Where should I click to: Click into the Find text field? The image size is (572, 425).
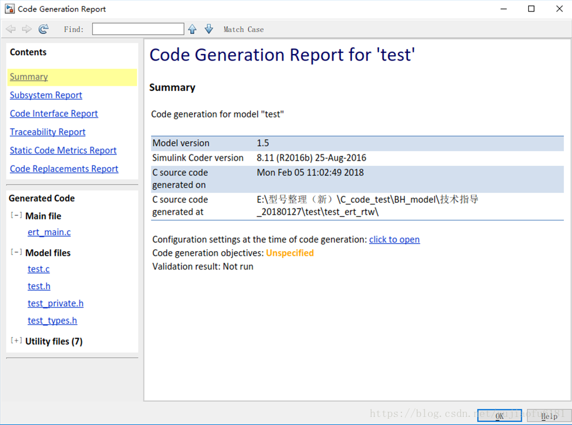[138, 29]
